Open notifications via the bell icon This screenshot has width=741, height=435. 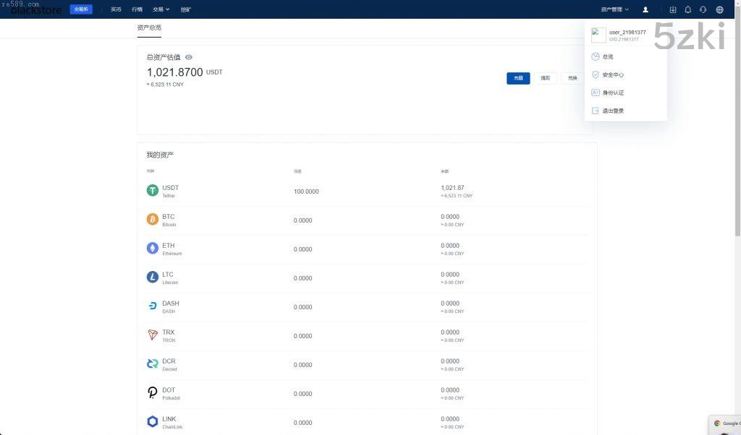pyautogui.click(x=687, y=9)
